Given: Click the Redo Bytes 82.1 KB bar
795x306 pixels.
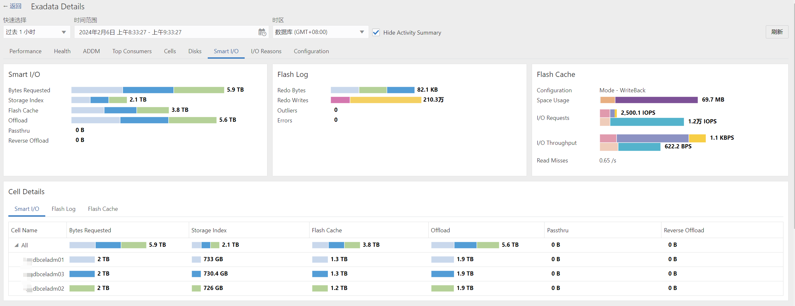Looking at the screenshot, I should pos(372,90).
